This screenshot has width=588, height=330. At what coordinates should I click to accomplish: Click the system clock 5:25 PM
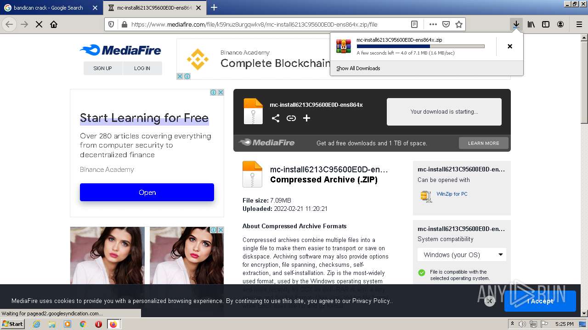click(x=565, y=324)
